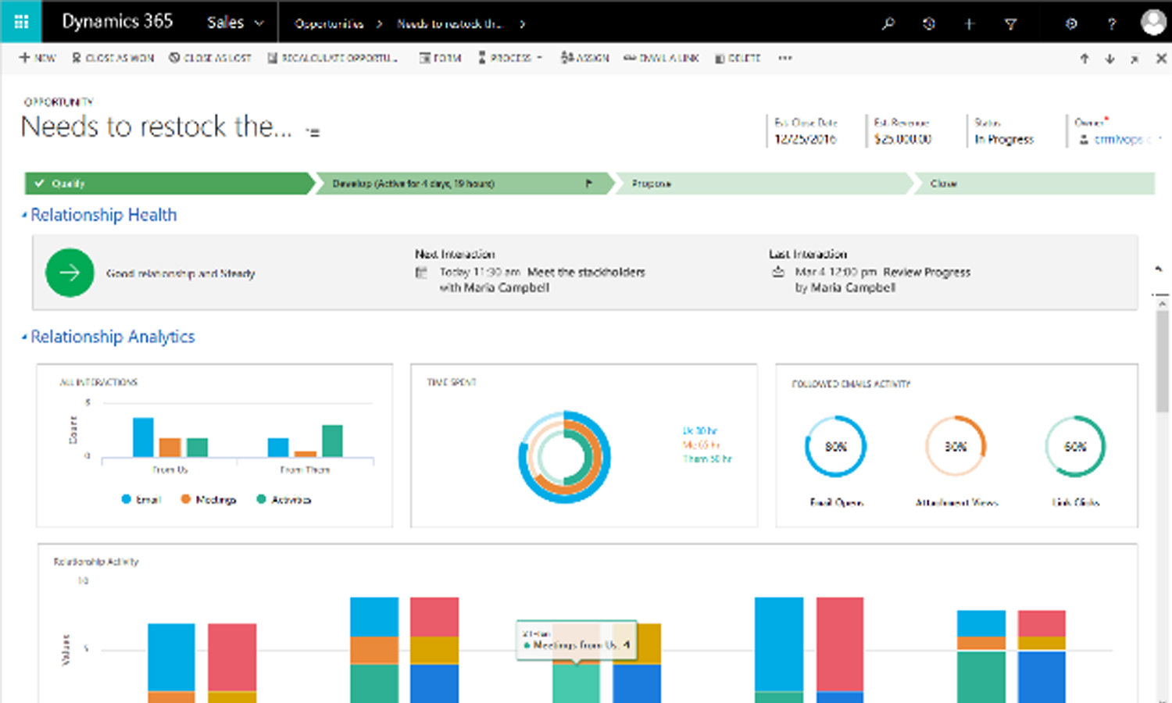The image size is (1172, 703).
Task: Go to Opportunities breadcrumb
Action: tap(329, 24)
